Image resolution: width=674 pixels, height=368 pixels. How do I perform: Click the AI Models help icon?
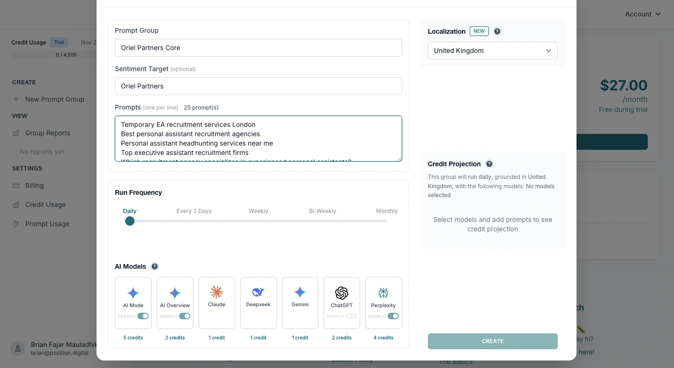pos(155,266)
